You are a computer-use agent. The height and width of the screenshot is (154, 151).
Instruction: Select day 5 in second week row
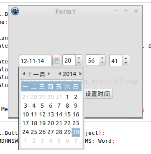pyautogui.click(x=42, y=106)
